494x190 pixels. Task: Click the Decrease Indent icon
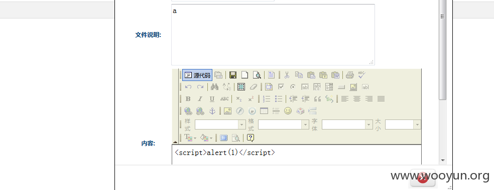(x=293, y=99)
